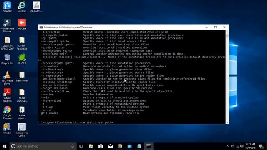Click 'Version information' description text
Screen dimensions: 267x150
click(x=98, y=95)
